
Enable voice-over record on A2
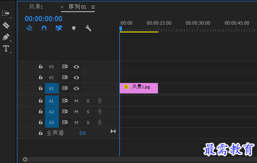[100, 112]
